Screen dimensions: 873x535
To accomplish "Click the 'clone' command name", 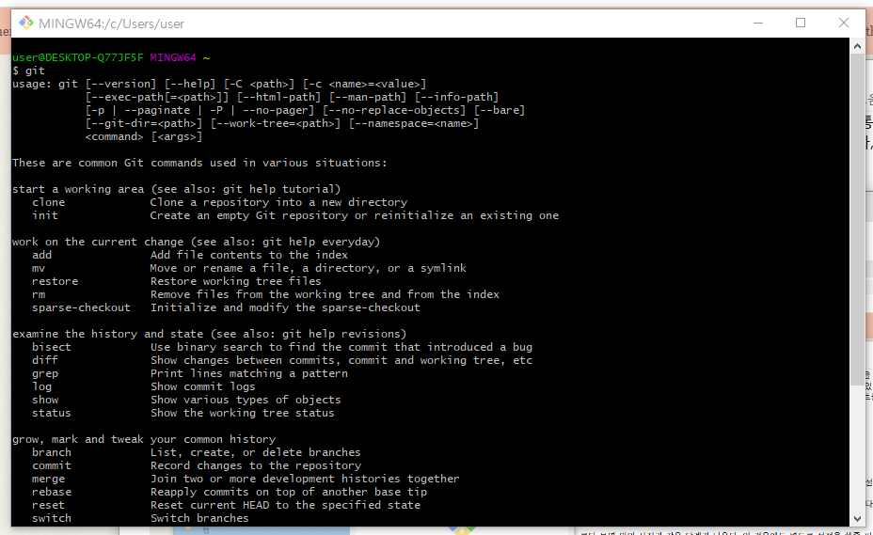I will pyautogui.click(x=48, y=202).
